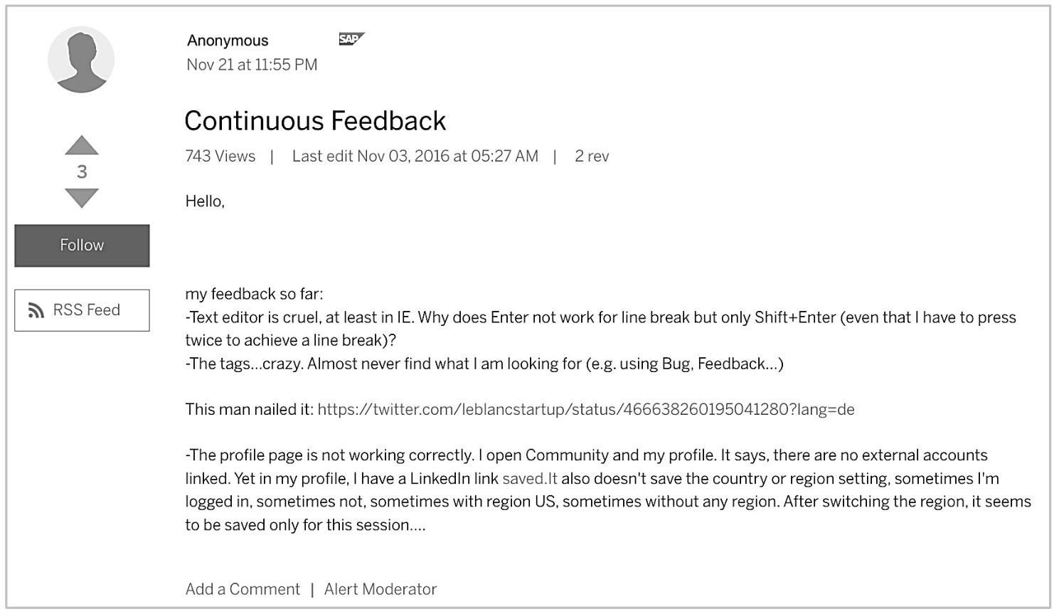Click Add a Comment

[x=243, y=589]
